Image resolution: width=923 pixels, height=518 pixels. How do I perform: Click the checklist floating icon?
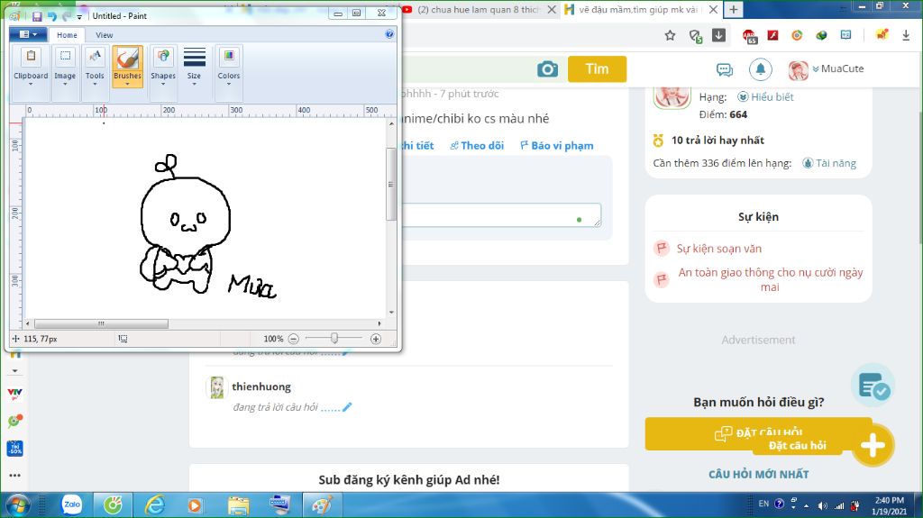click(873, 386)
